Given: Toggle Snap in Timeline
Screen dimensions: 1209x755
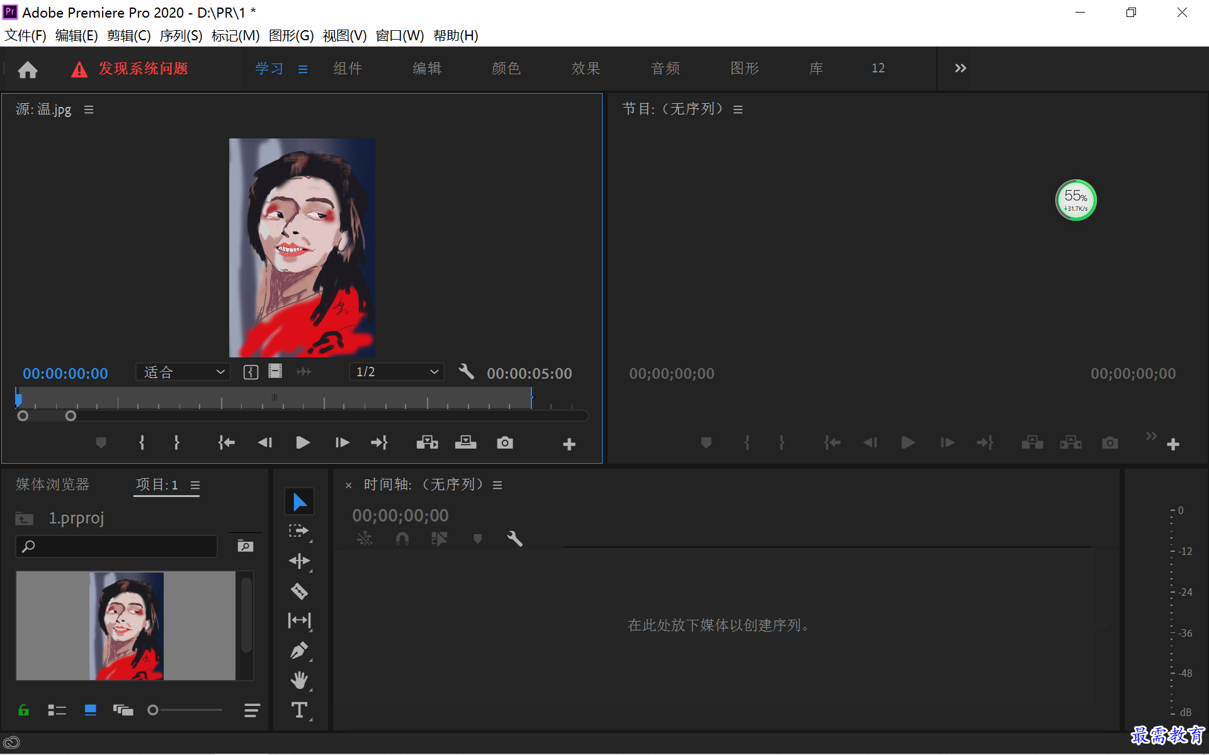Looking at the screenshot, I should (x=402, y=539).
